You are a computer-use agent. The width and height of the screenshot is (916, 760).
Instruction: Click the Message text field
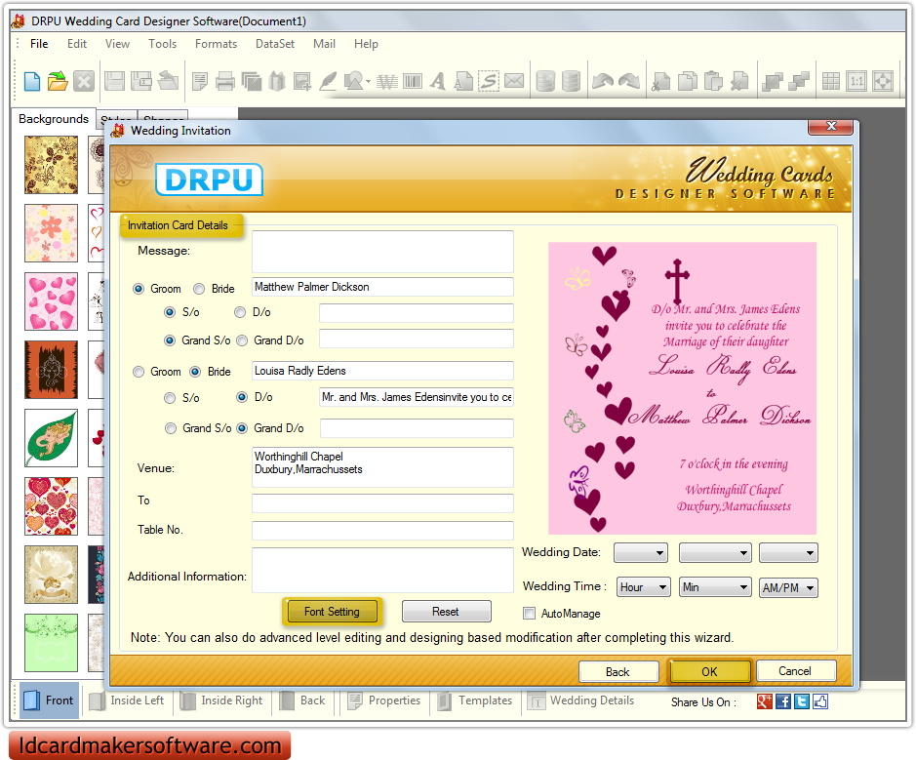click(x=382, y=252)
